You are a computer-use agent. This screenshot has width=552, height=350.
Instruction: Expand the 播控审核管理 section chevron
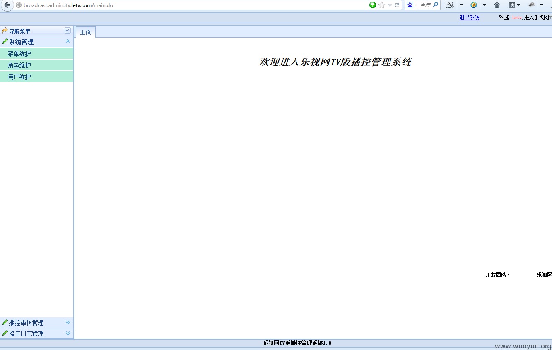[68, 322]
